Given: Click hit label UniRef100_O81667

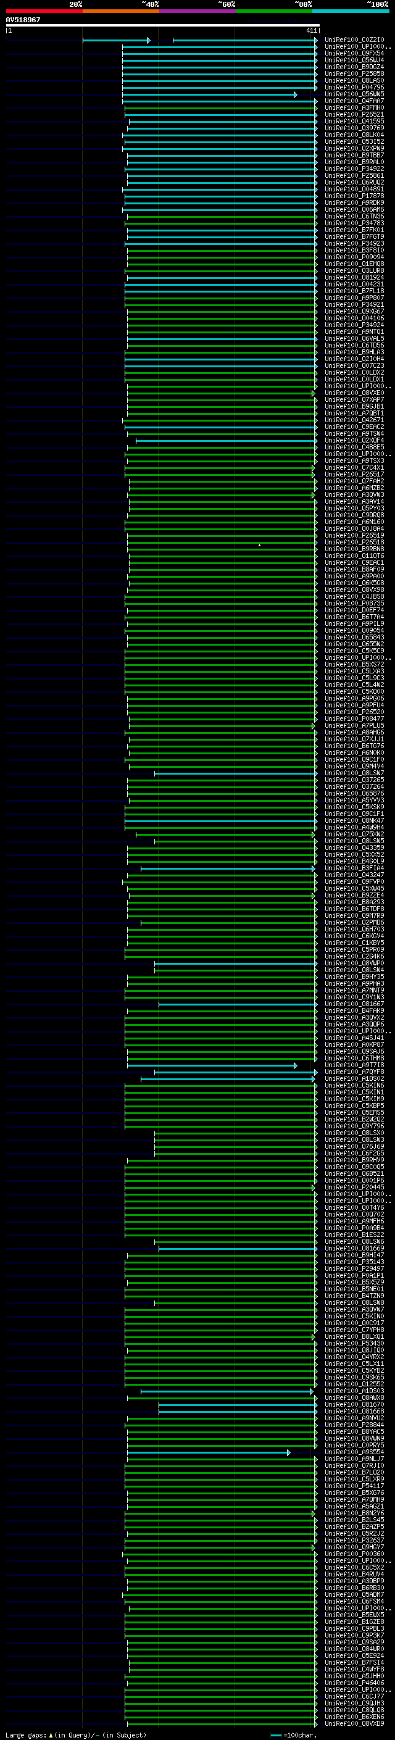Looking at the screenshot, I should [x=354, y=1004].
